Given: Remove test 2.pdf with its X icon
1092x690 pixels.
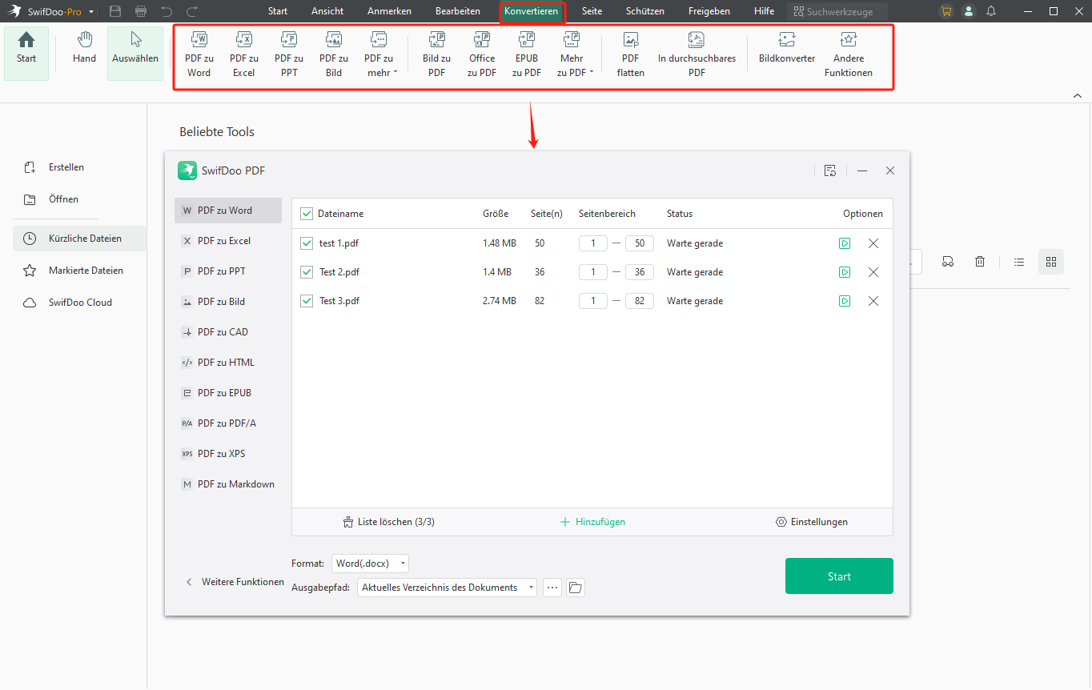Looking at the screenshot, I should pos(873,272).
